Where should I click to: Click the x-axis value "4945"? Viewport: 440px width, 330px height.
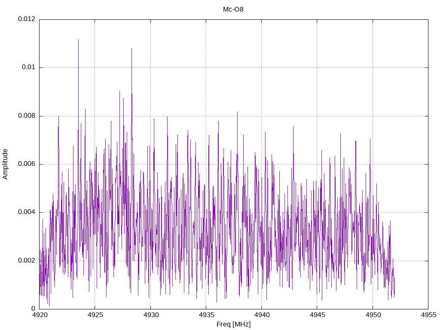[318, 315]
